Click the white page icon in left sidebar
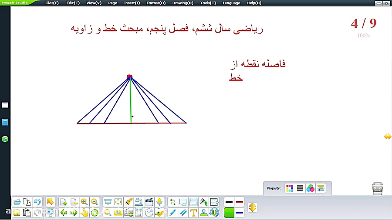 [5, 105]
